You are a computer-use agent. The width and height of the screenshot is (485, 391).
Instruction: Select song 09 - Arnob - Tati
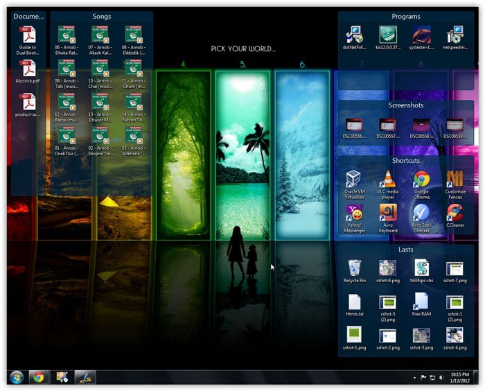[x=67, y=73]
